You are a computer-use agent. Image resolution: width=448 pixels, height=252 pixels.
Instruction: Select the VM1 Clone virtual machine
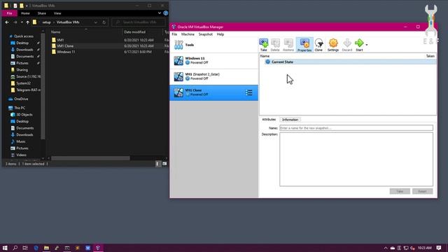point(213,92)
